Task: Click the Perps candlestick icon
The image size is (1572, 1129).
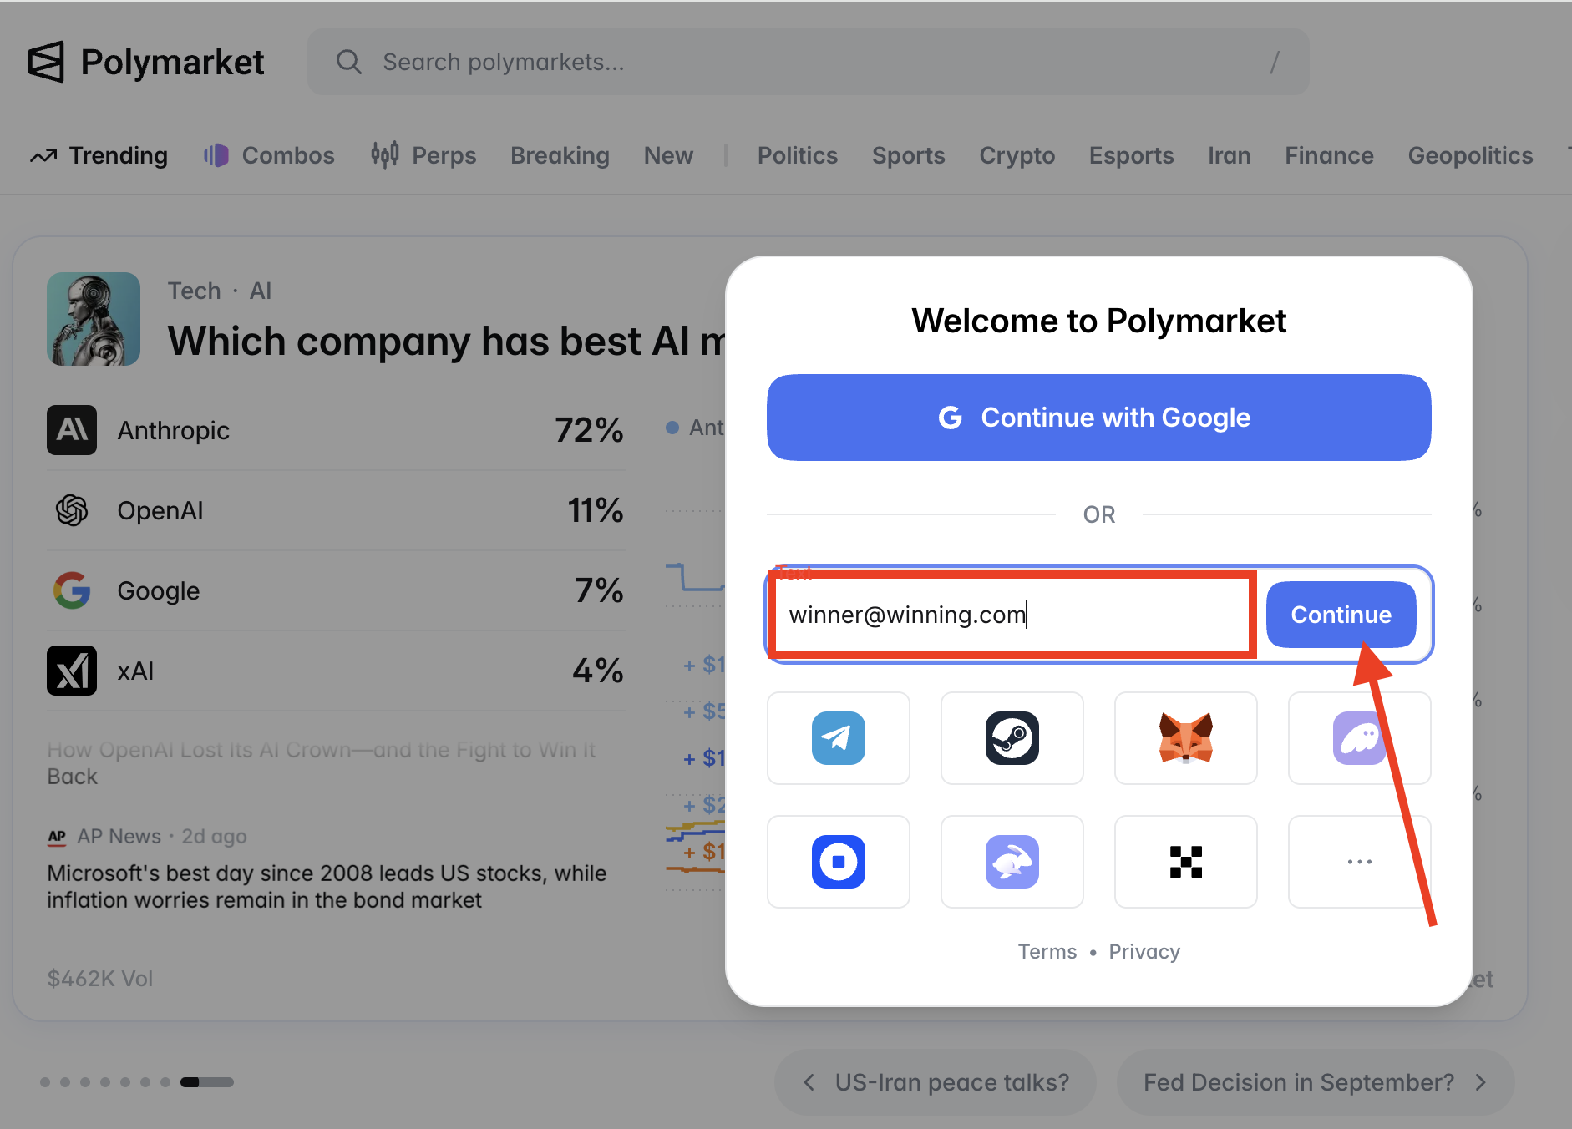Action: [x=385, y=154]
